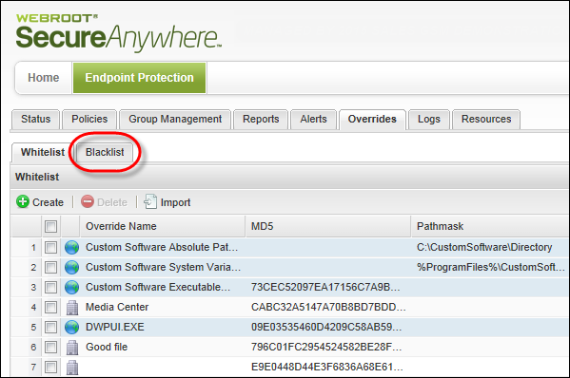Click the Webroot SecureAnywhere logo
570x378 pixels.
point(119,34)
